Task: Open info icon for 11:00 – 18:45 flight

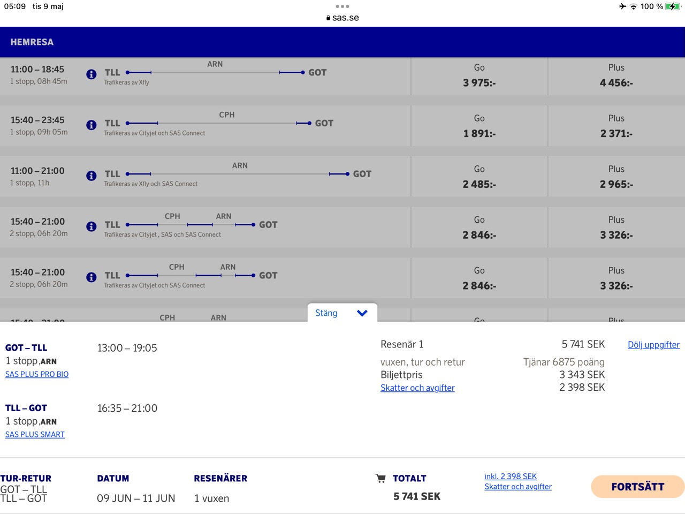Action: 92,74
